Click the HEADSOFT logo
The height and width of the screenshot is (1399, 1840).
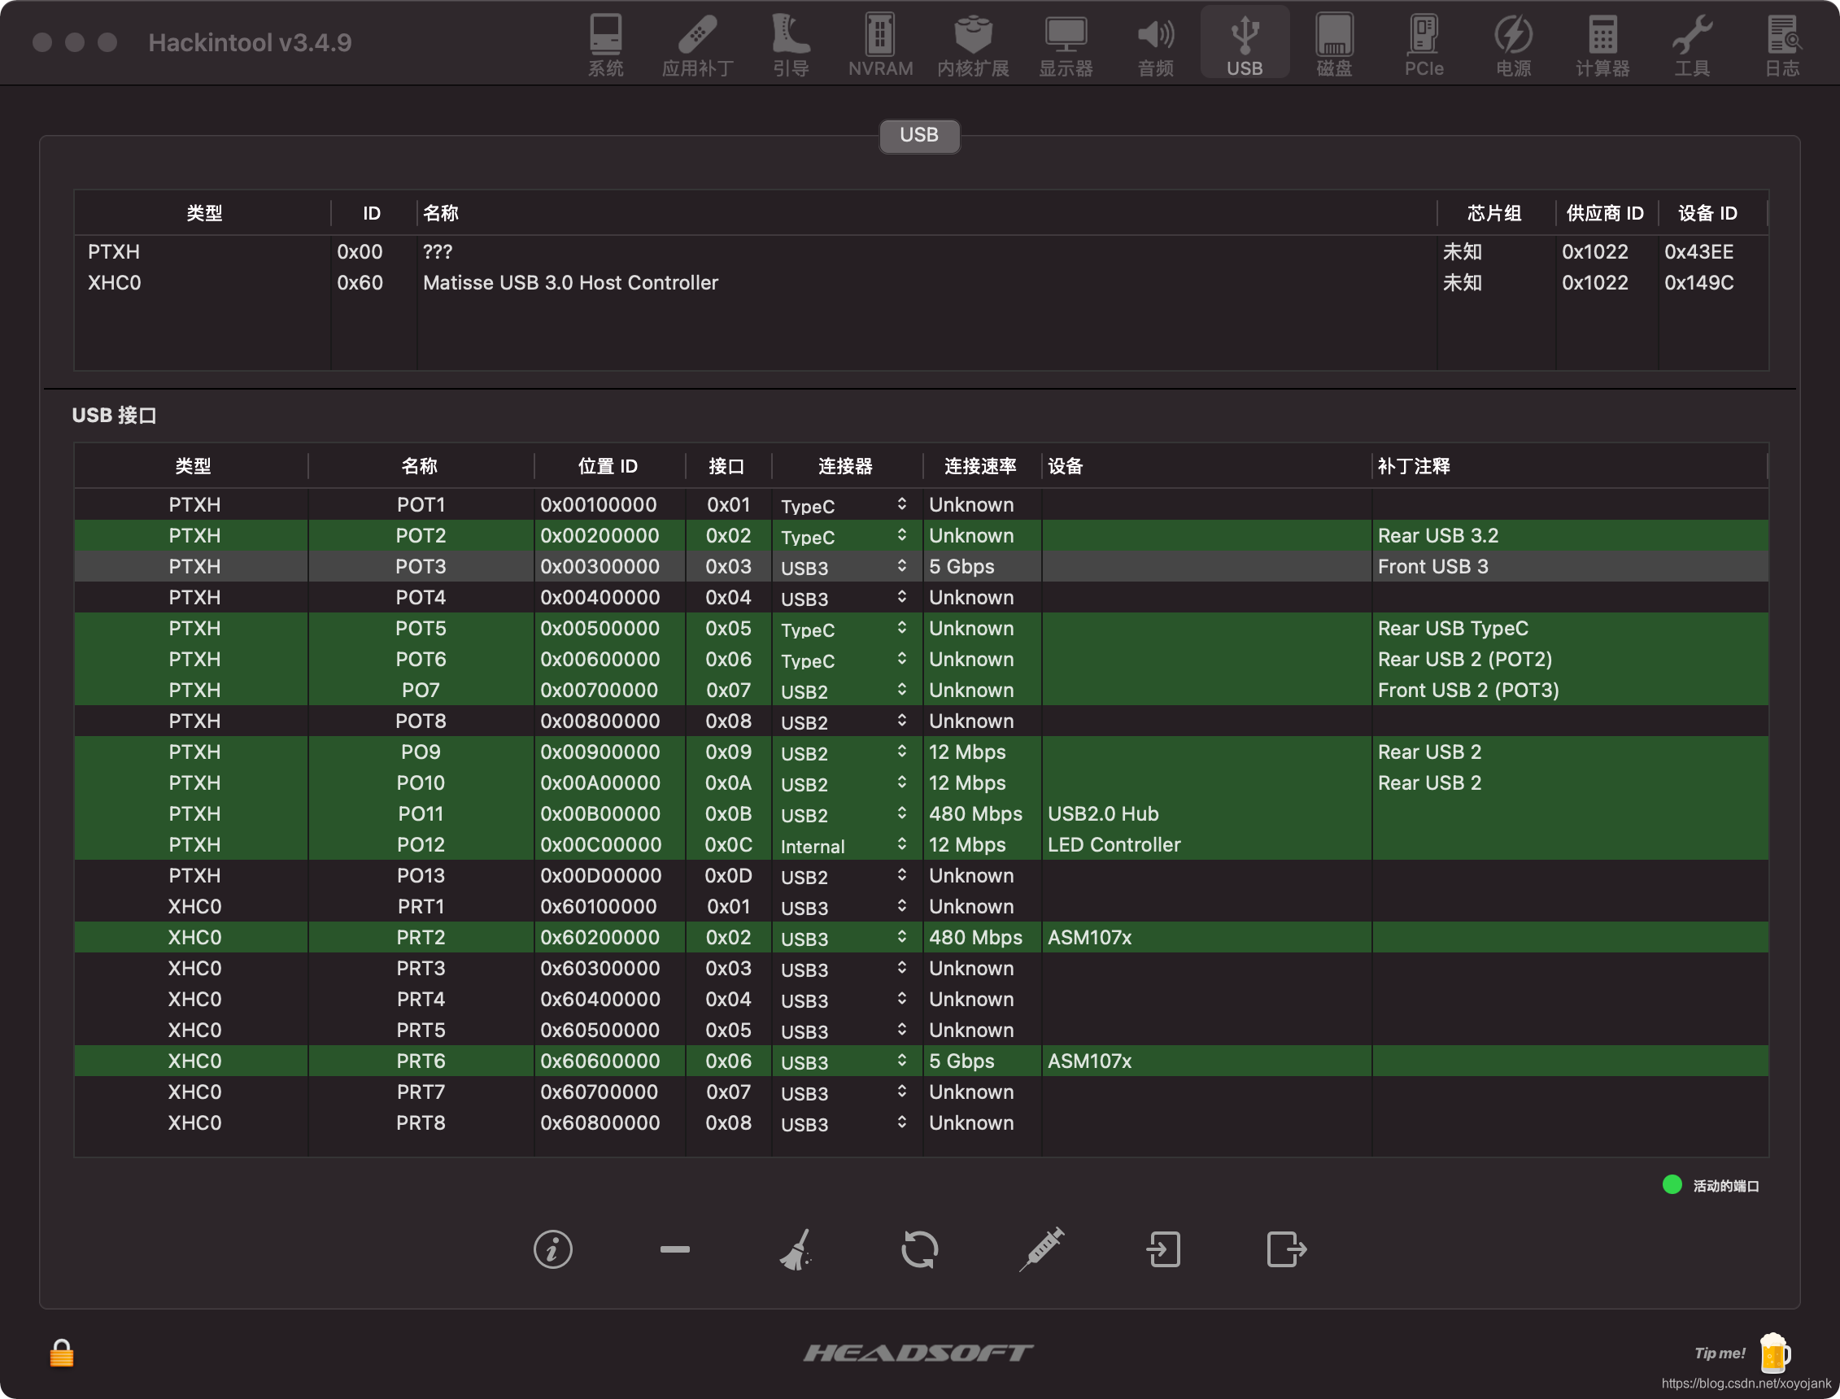point(918,1353)
